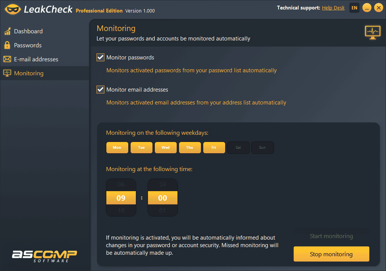The width and height of the screenshot is (386, 271).
Task: Open the Help Desk link
Action: [x=333, y=8]
